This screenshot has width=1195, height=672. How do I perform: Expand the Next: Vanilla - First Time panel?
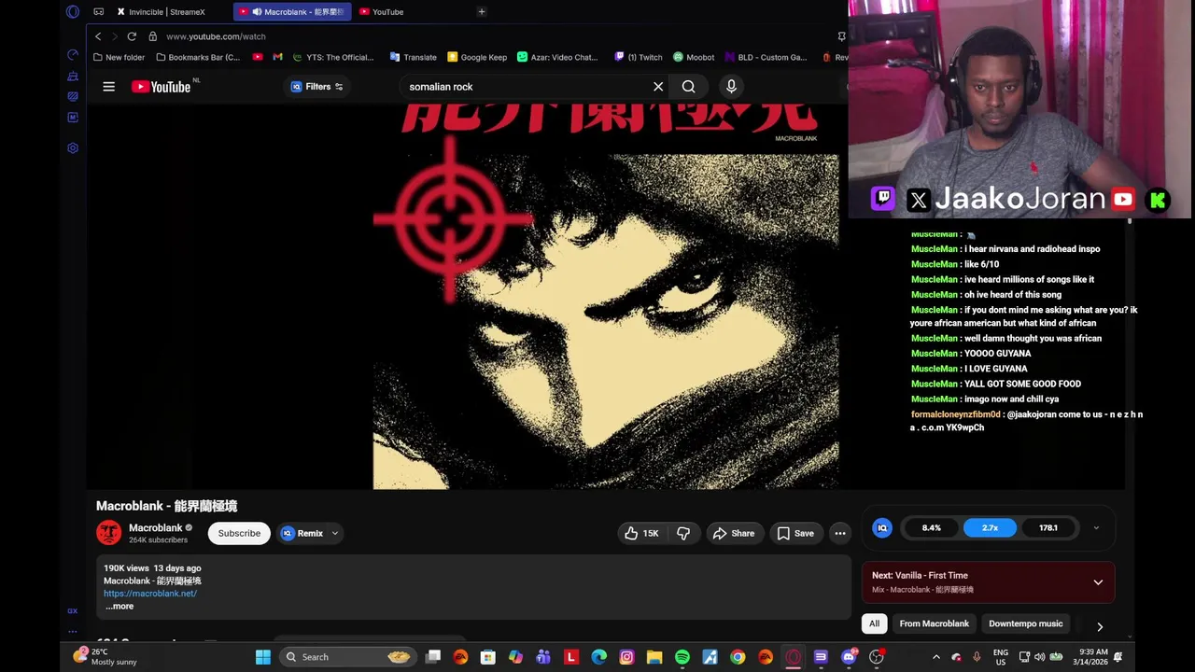point(1098,582)
